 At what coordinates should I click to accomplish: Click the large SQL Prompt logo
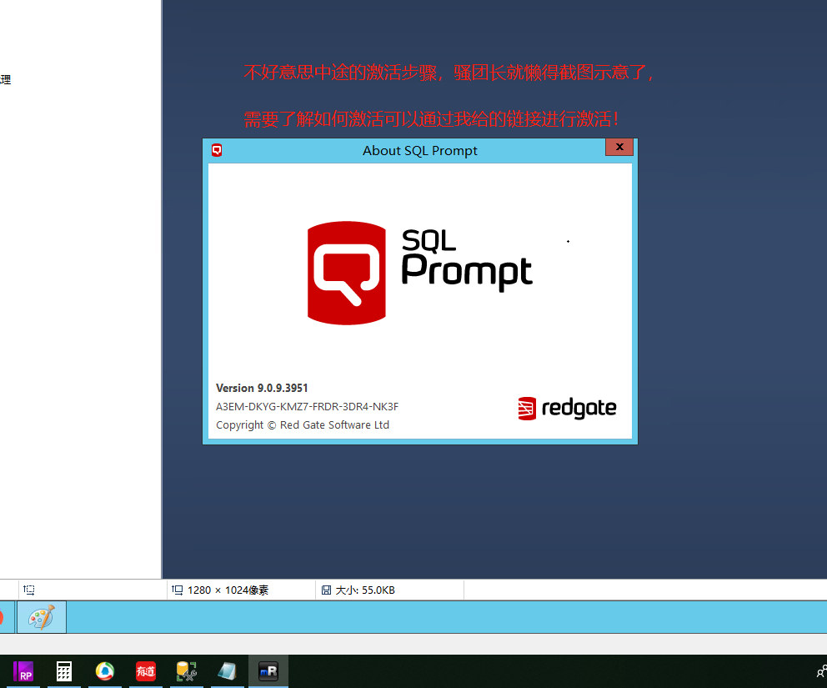pos(420,273)
